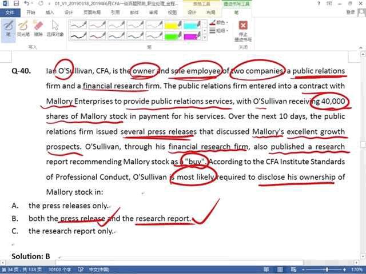Open the pen Thickness (粗细) dropdown
366x274 pixels.
[218, 30]
